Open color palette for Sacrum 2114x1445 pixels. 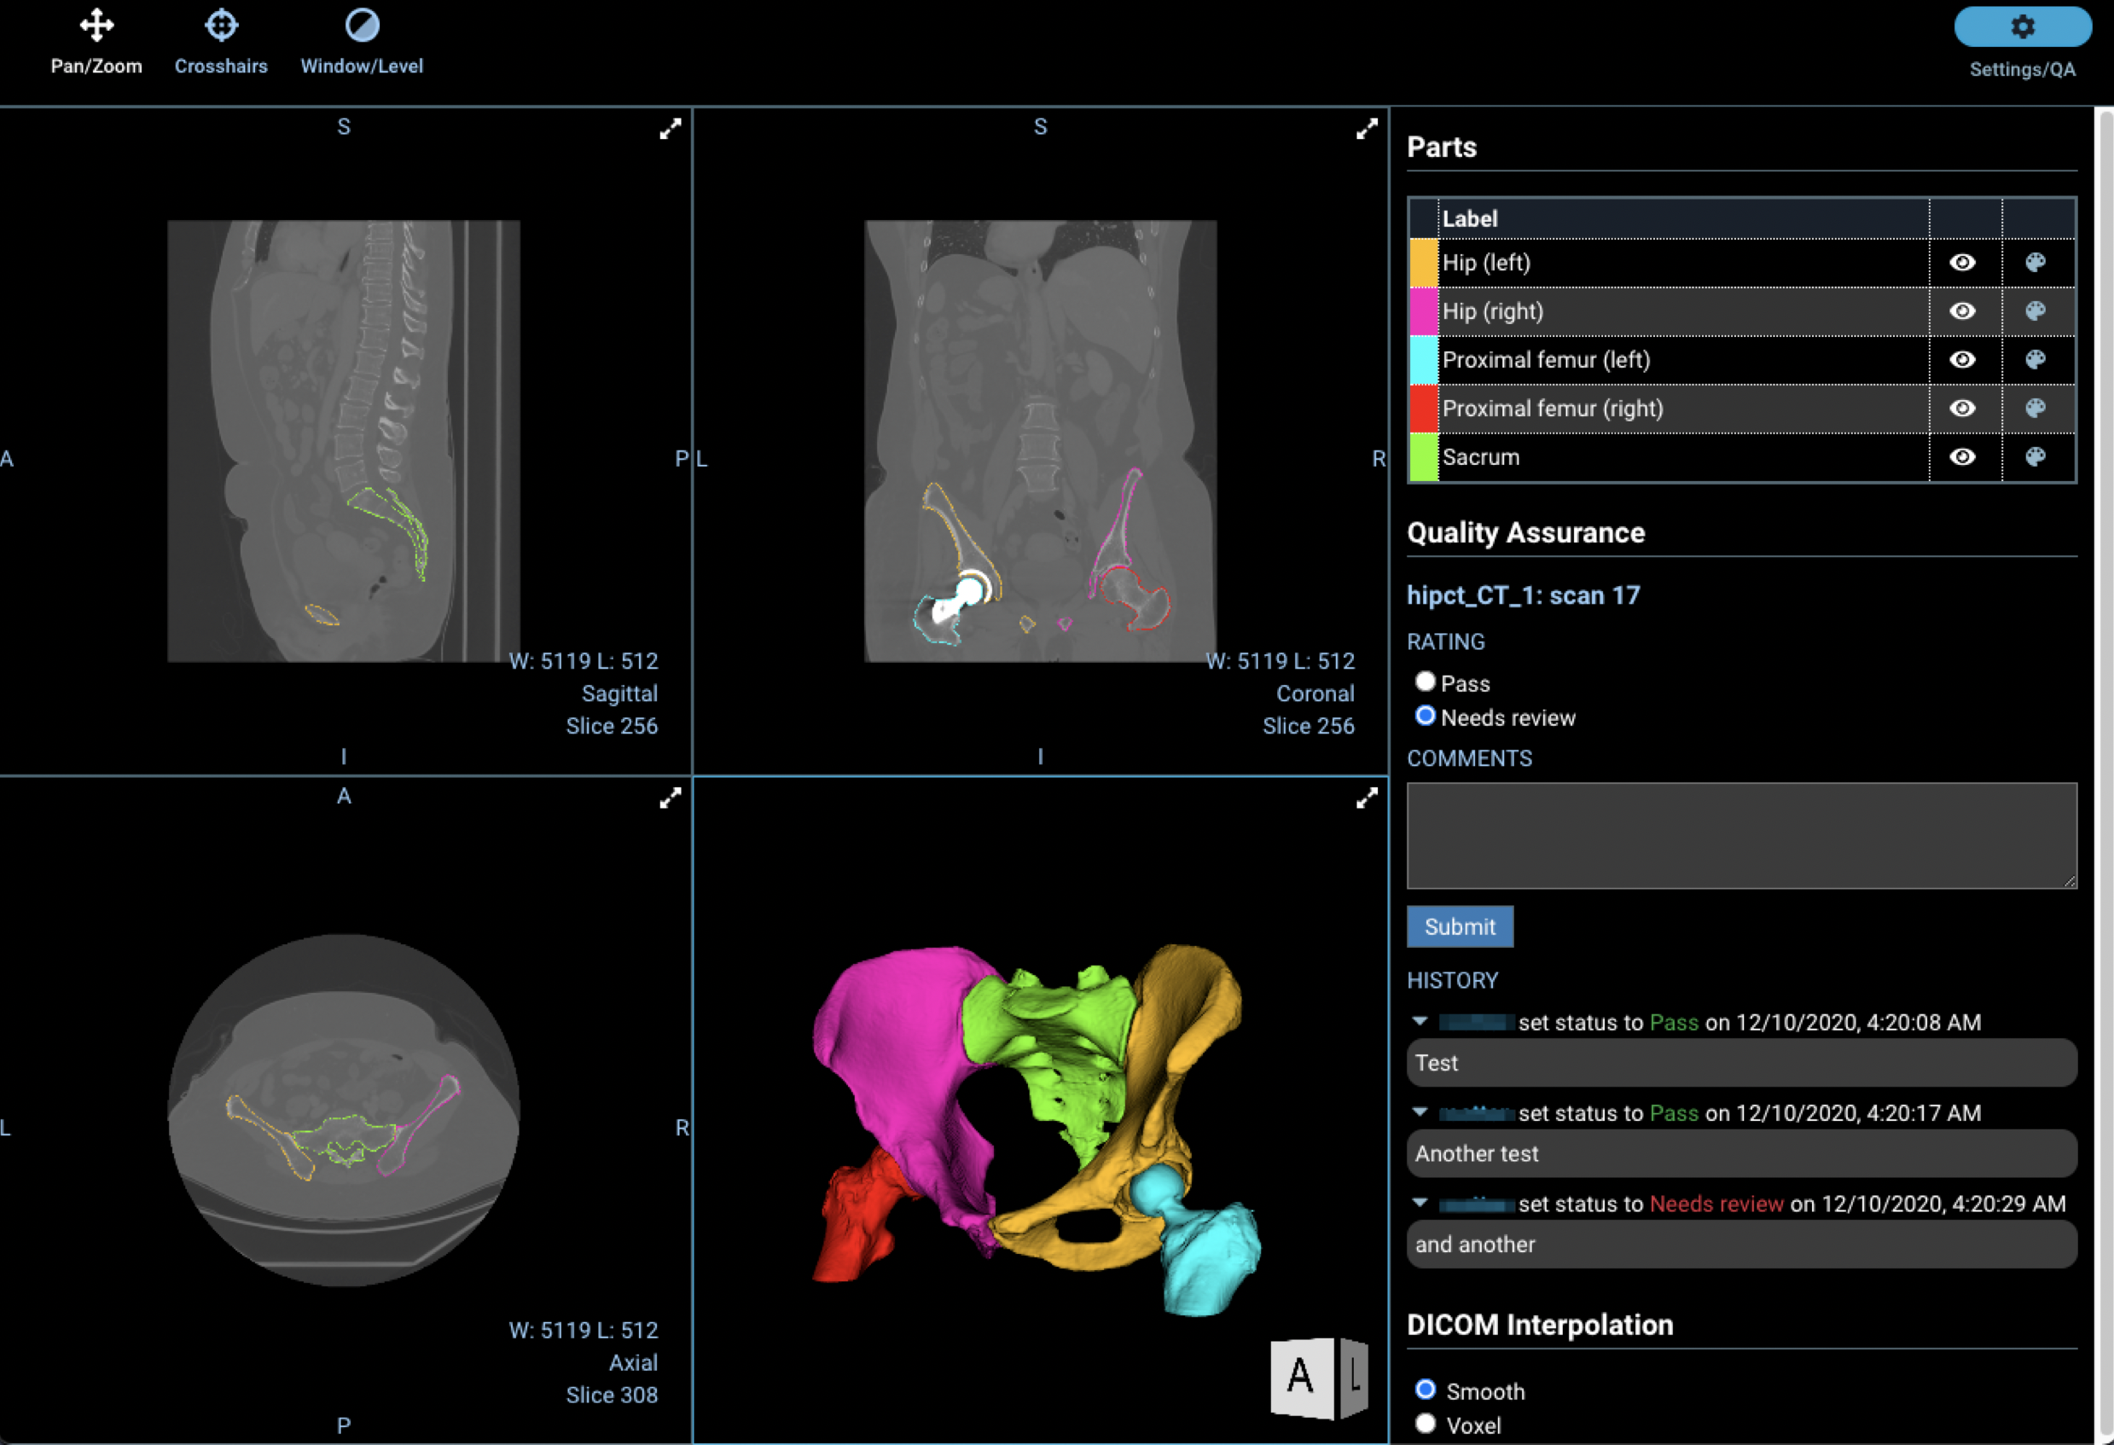pos(2036,456)
